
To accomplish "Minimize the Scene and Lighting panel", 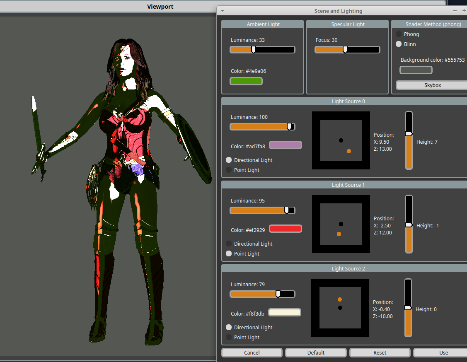I will tap(455, 11).
